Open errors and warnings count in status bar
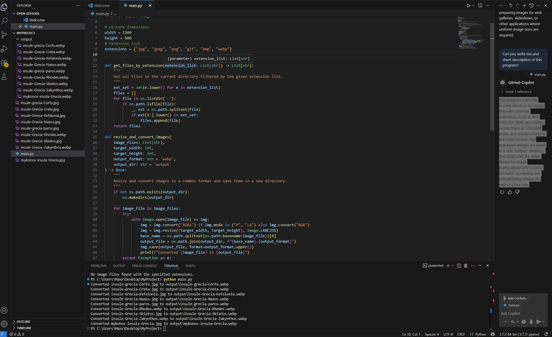This screenshot has width=552, height=337. 17,334
